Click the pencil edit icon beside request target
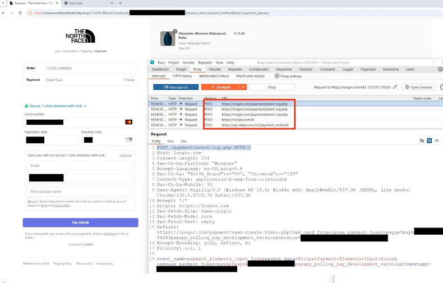Screen dimensions: 443x283 click(395, 87)
